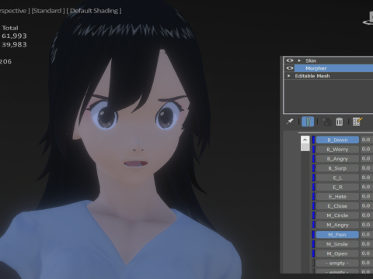Screen dimensions: 373x279
Task: Click the 39,983 statistics value
Action: tap(14, 45)
